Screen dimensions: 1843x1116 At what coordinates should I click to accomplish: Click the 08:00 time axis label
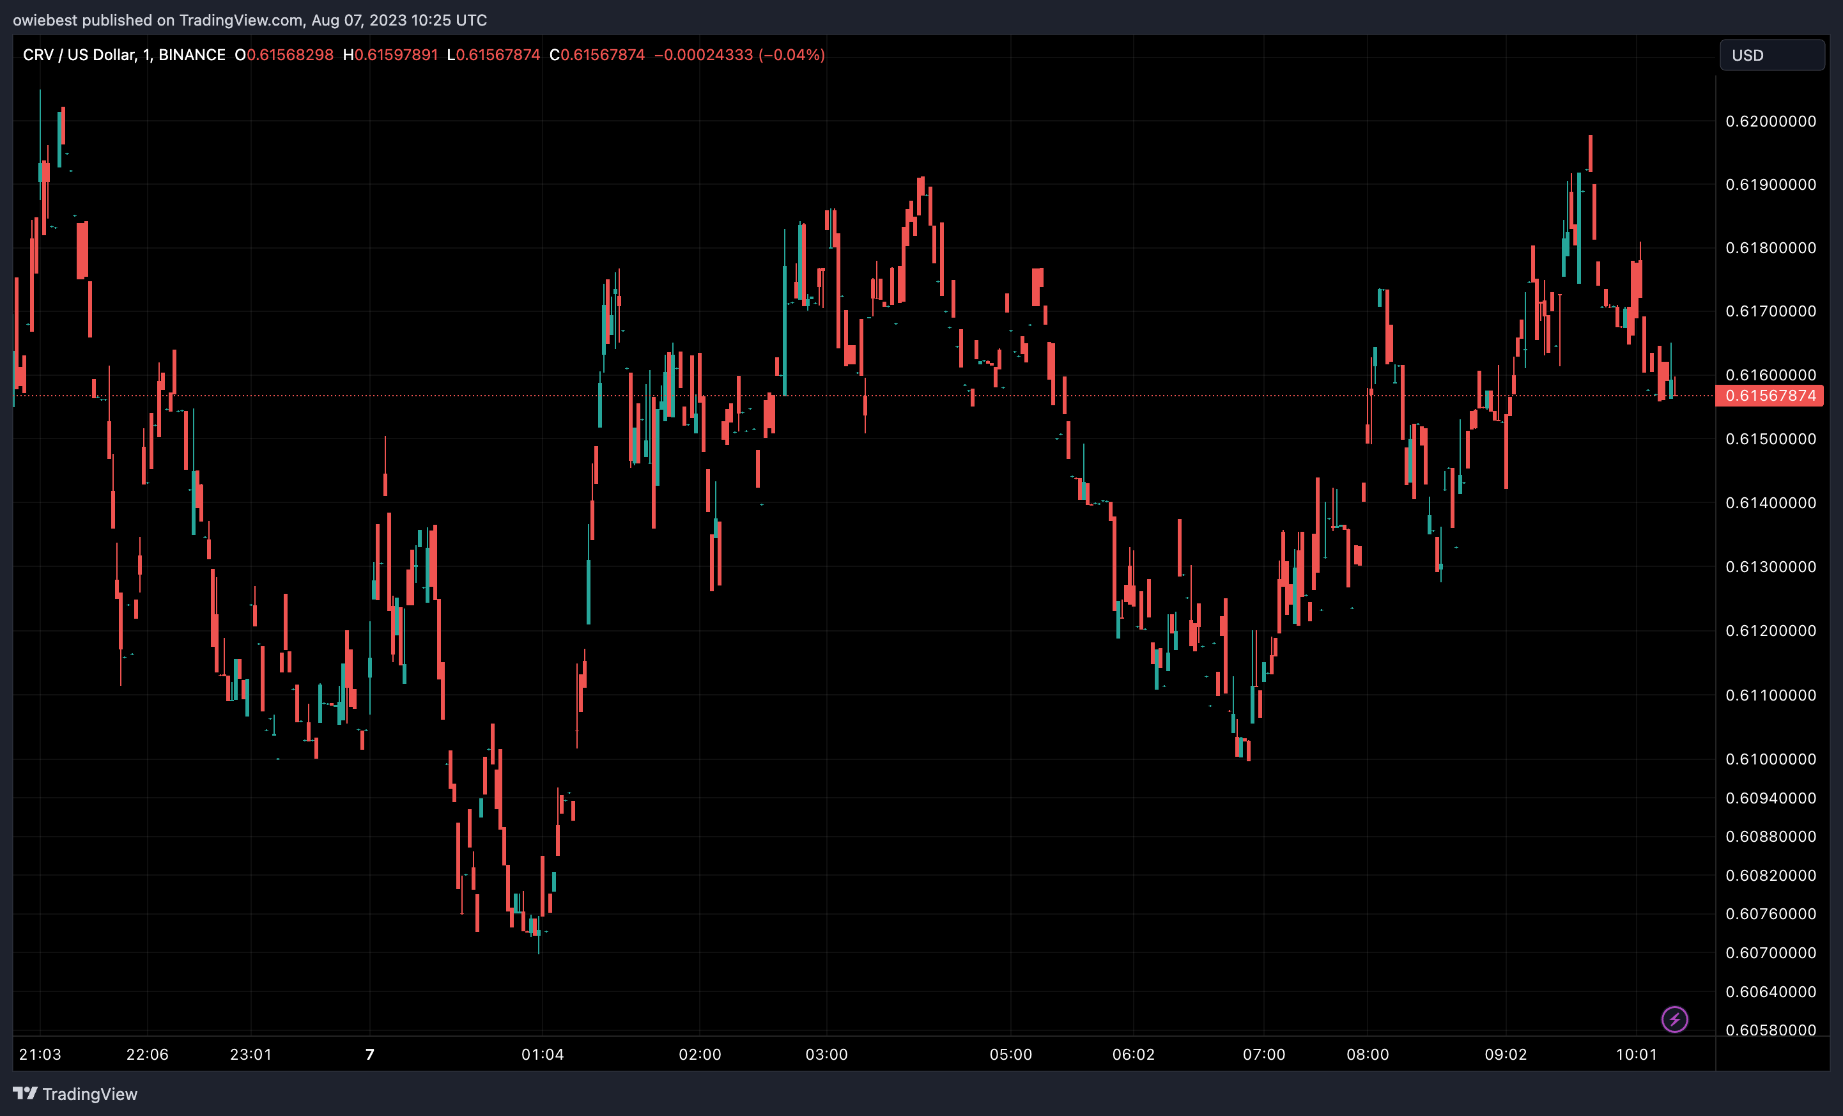(x=1368, y=1055)
